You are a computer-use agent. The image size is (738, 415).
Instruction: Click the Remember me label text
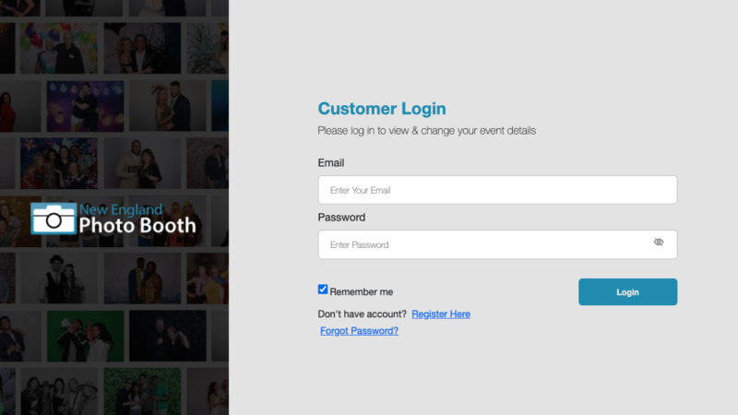coord(362,291)
